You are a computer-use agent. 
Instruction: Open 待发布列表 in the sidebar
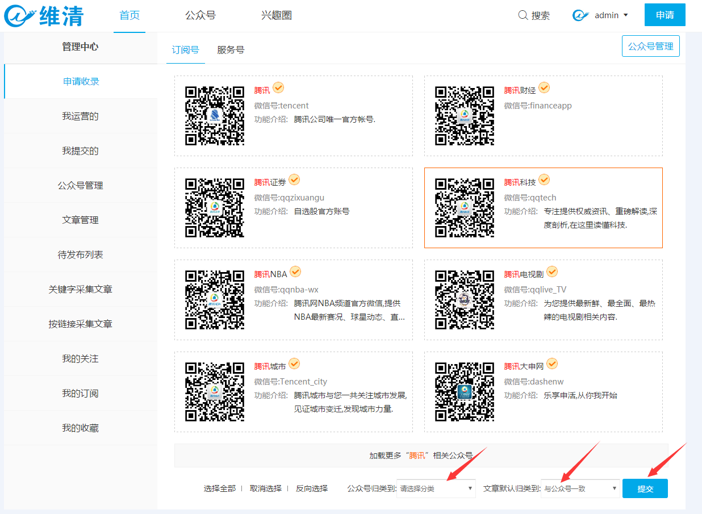81,254
